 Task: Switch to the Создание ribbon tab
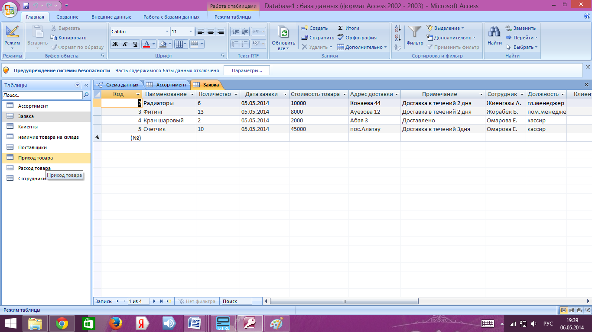click(67, 17)
